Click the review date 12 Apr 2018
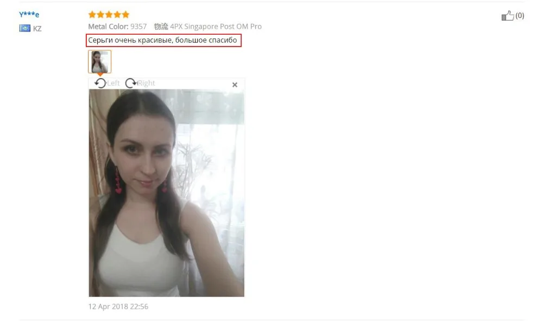This screenshot has width=543, height=324. click(118, 307)
